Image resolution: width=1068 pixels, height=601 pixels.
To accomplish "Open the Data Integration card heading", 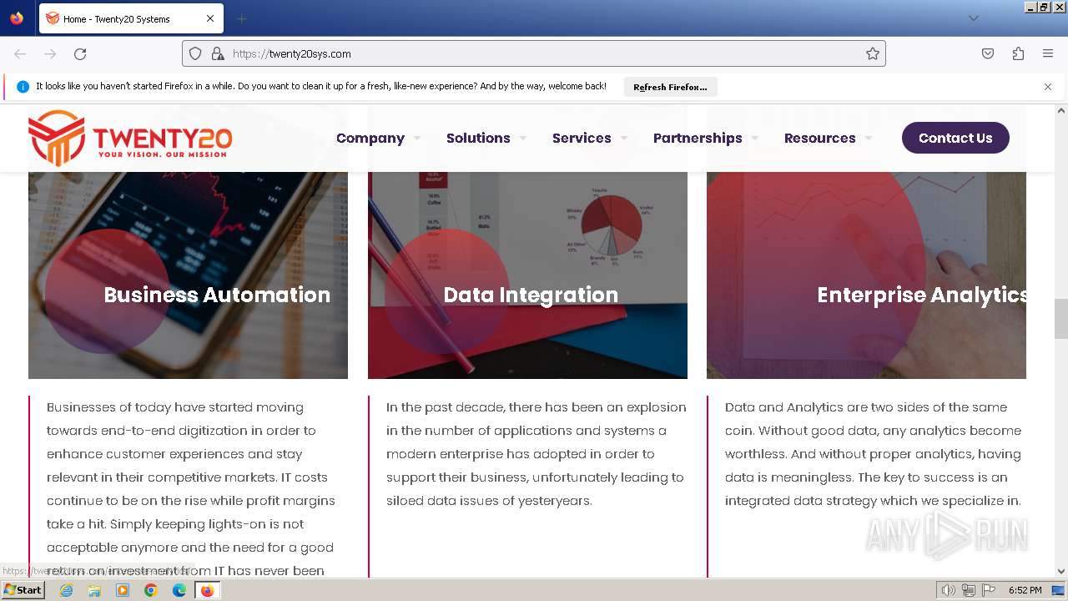I will [531, 295].
